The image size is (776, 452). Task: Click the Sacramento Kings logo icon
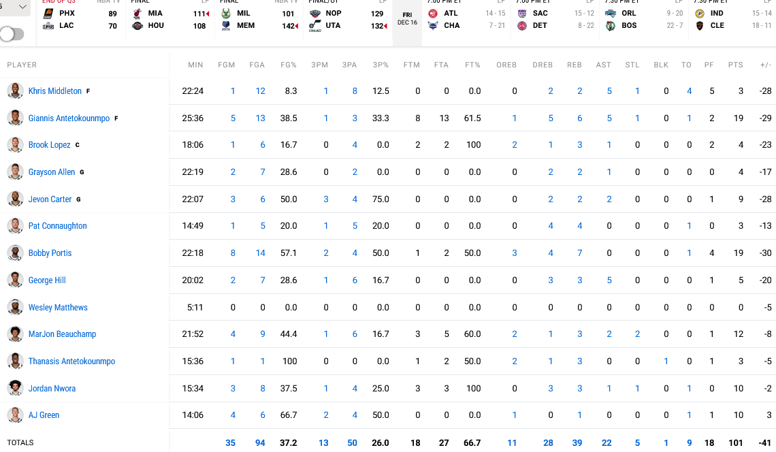coord(521,13)
